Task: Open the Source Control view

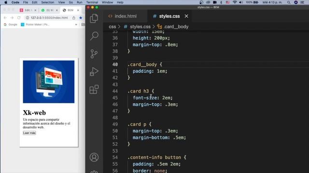Action: tap(94, 54)
